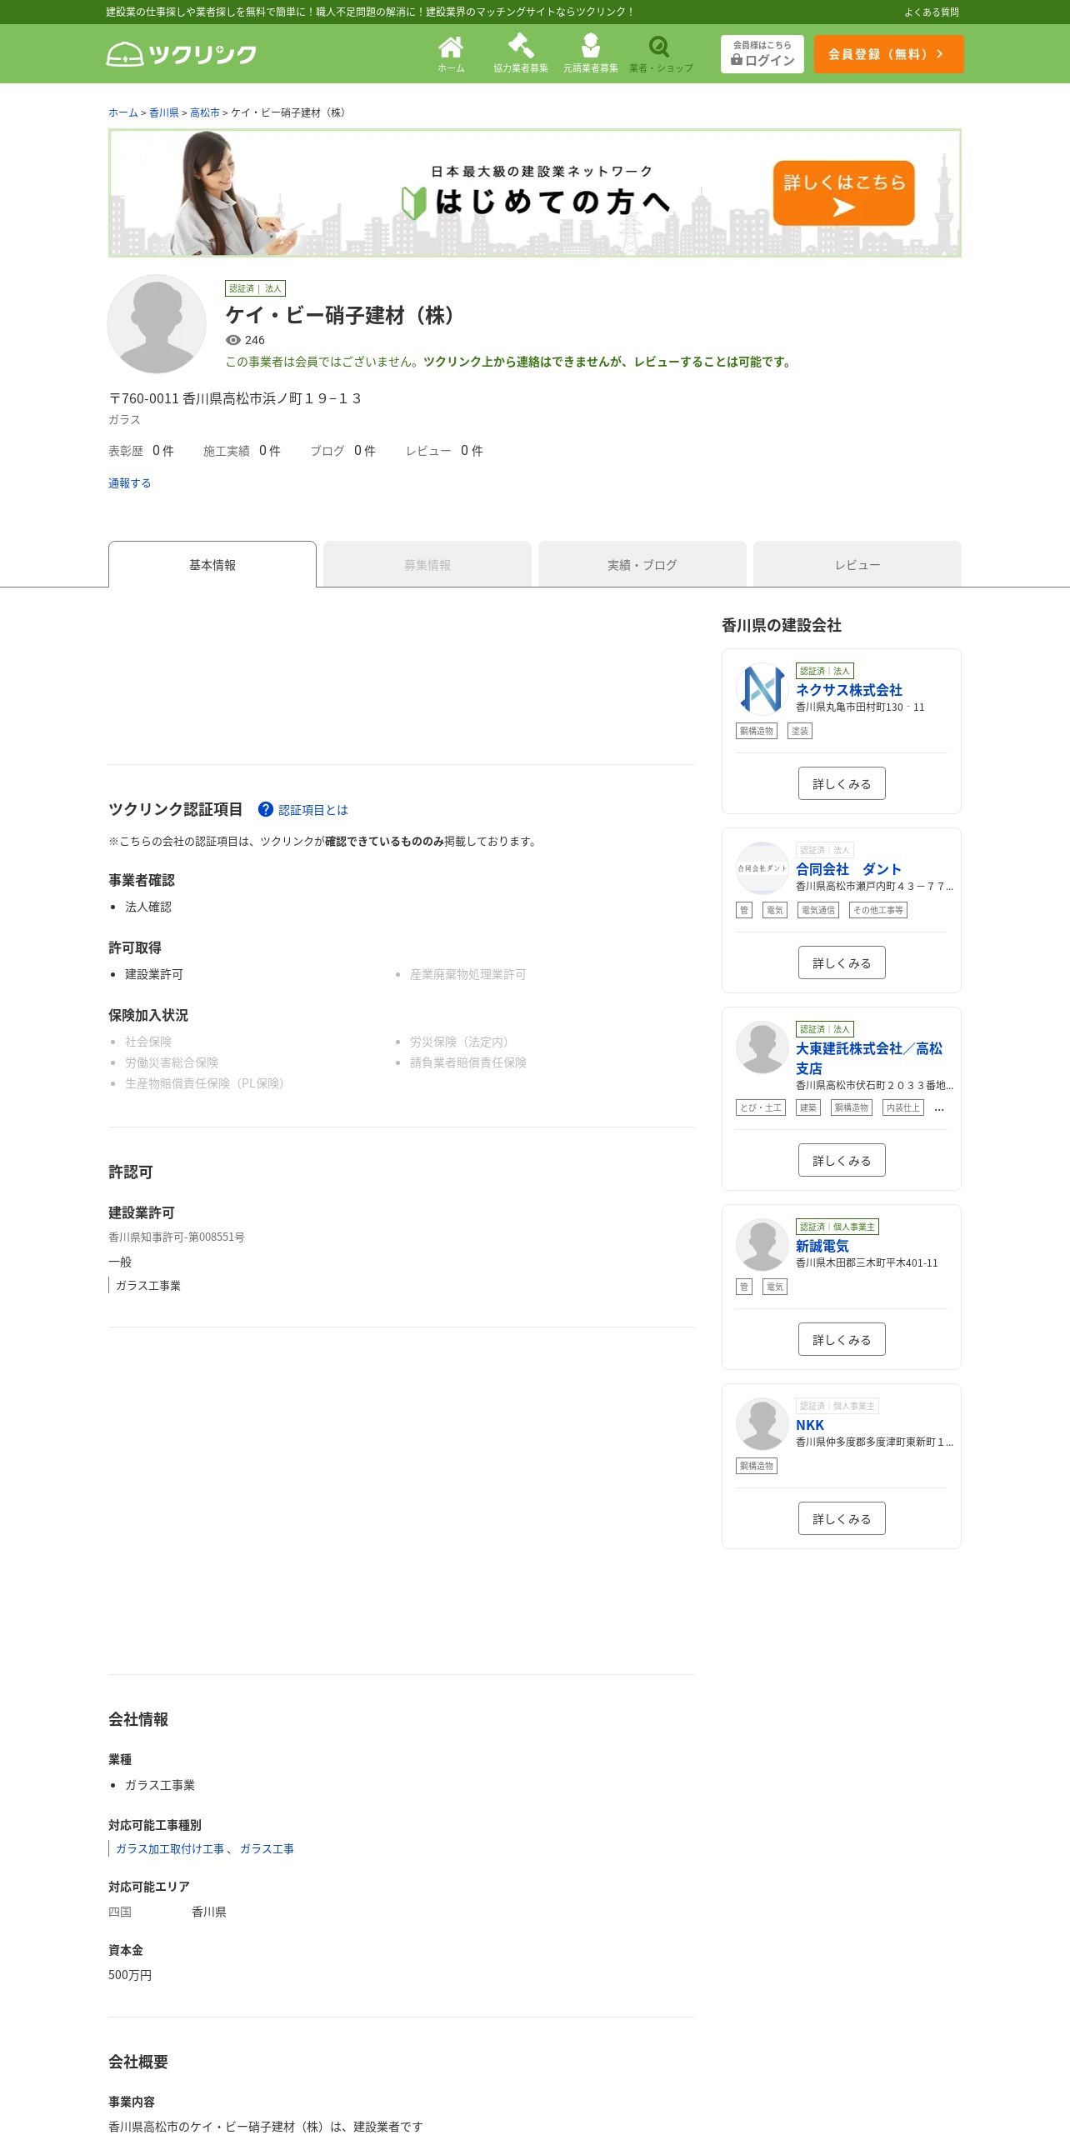Click 詳しくみる for 大東建託株式会社
This screenshot has height=2140, width=1070.
[842, 1160]
